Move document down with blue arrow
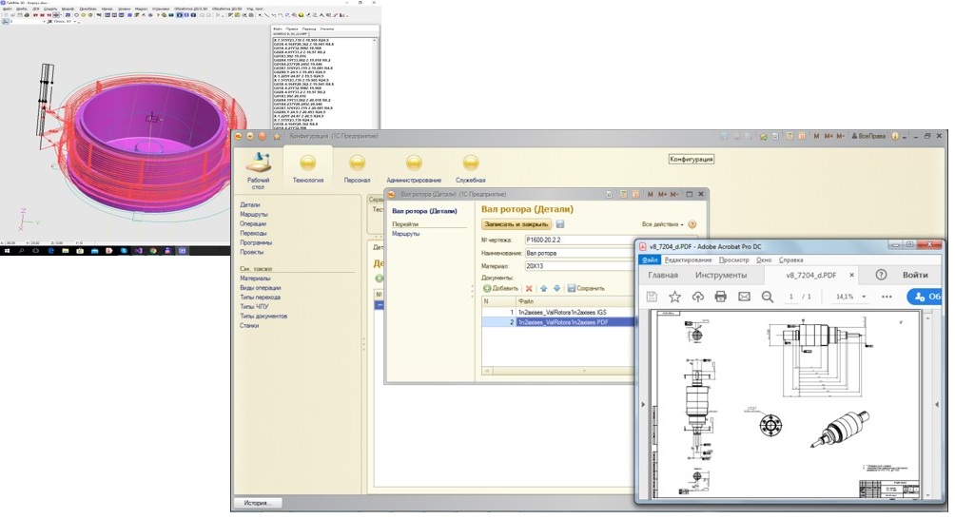Image resolution: width=955 pixels, height=519 pixels. pyautogui.click(x=556, y=288)
